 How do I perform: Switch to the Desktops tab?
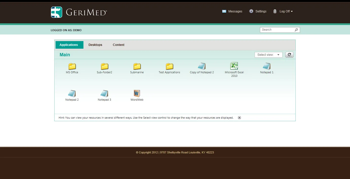pyautogui.click(x=95, y=45)
